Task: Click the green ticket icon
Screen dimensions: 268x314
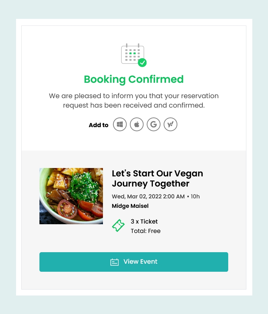Action: click(118, 226)
